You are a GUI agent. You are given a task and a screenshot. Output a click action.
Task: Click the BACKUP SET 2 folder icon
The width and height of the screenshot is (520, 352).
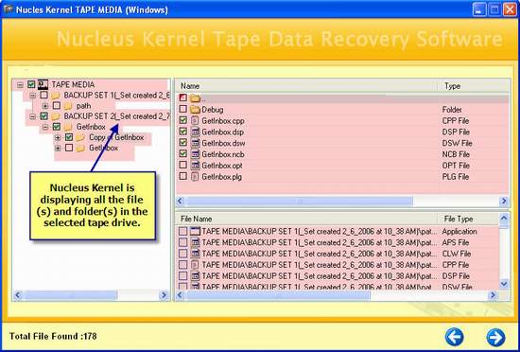pyautogui.click(x=56, y=116)
